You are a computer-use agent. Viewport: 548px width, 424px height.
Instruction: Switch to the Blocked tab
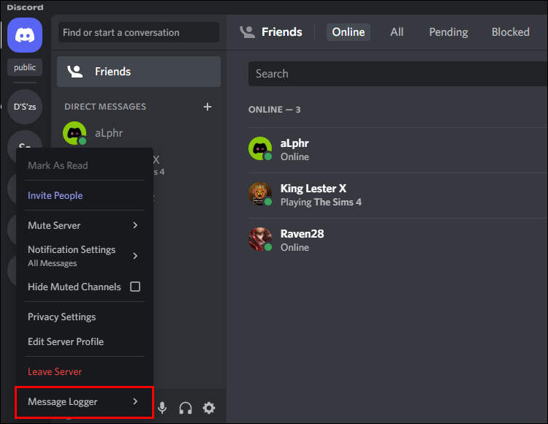click(x=511, y=32)
